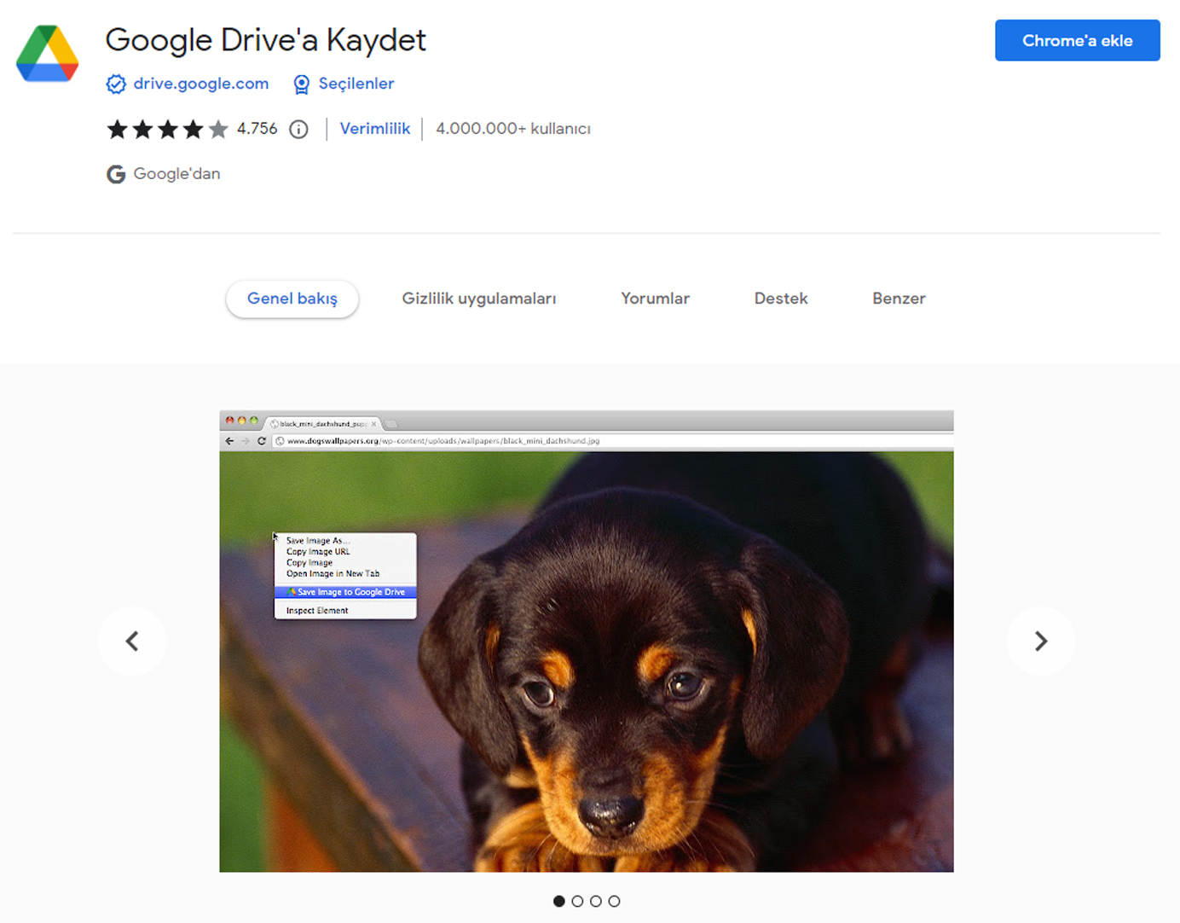Click the star rating row
This screenshot has height=923, width=1180.
[167, 129]
